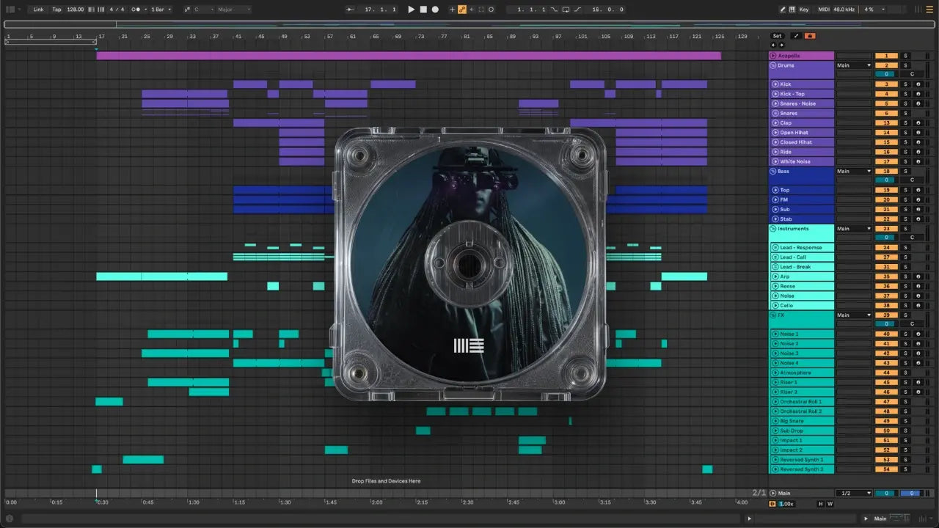939x528 pixels.
Task: Open Drums group output Main dropdown
Action: 854,65
